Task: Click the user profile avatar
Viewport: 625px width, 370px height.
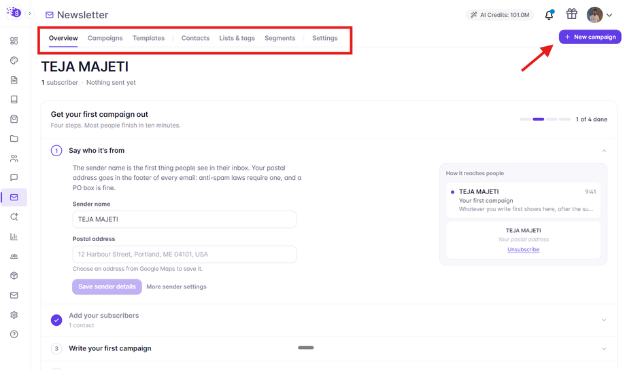Action: point(594,15)
